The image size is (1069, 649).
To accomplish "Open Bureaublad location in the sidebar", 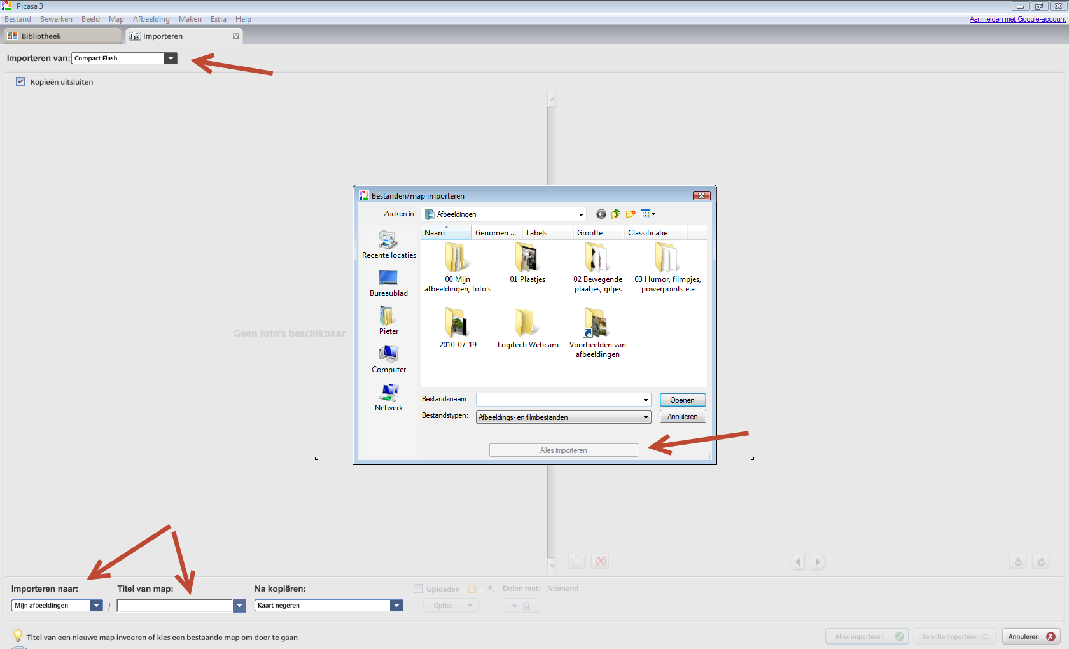I will (388, 278).
